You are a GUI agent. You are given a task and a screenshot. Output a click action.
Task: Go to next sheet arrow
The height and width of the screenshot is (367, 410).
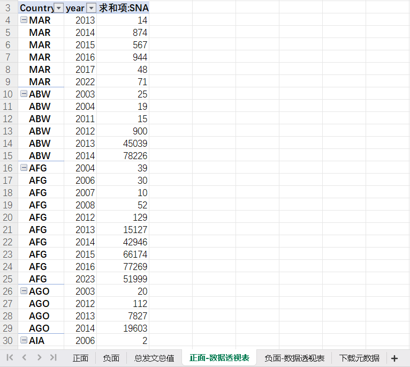[39, 357]
